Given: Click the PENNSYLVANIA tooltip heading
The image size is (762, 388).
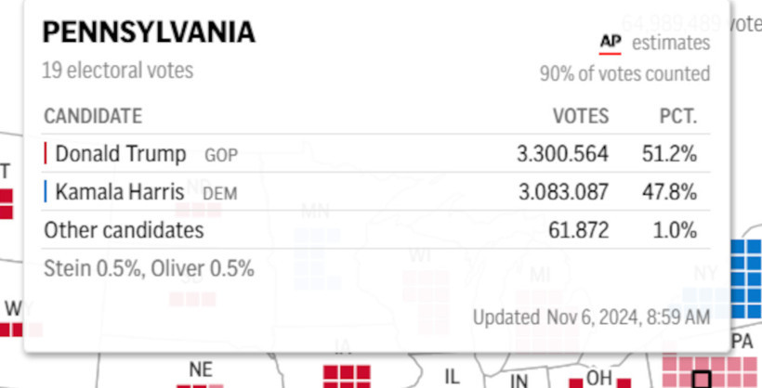Looking at the screenshot, I should click(149, 32).
